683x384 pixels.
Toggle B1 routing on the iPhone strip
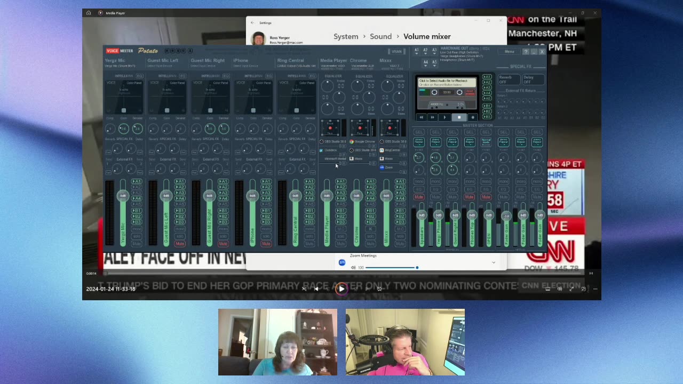coord(266,211)
